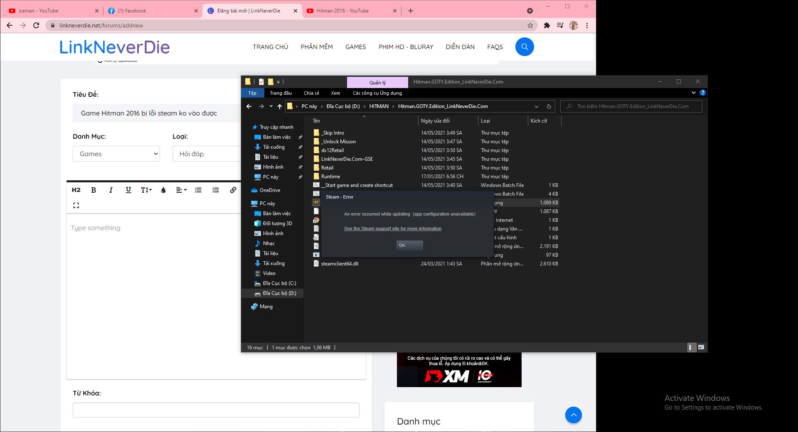Toggle fullscreen mode in the editor
Viewport: 798px width, 432px height.
tap(76, 205)
